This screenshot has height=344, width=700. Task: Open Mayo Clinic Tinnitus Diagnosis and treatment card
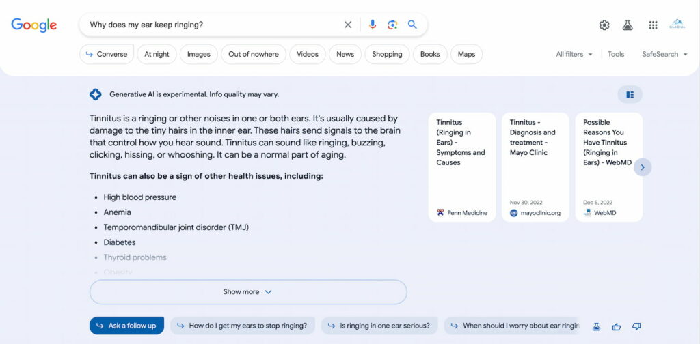point(535,167)
